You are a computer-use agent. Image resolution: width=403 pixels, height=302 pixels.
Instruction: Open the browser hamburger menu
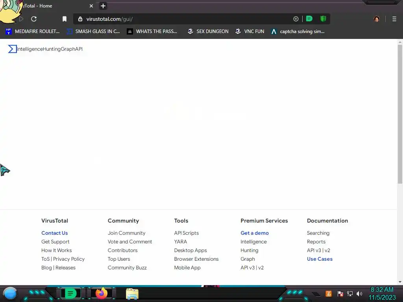coord(394,19)
